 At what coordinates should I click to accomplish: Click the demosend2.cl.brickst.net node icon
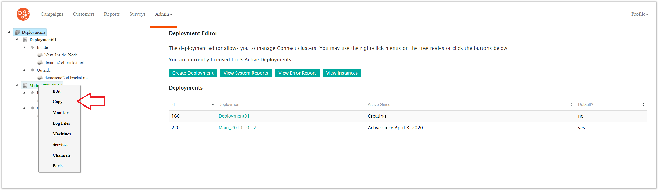[40, 78]
